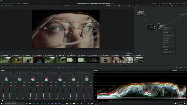Select clip 12 thumbnail beside the selected clip

(x=128, y=60)
